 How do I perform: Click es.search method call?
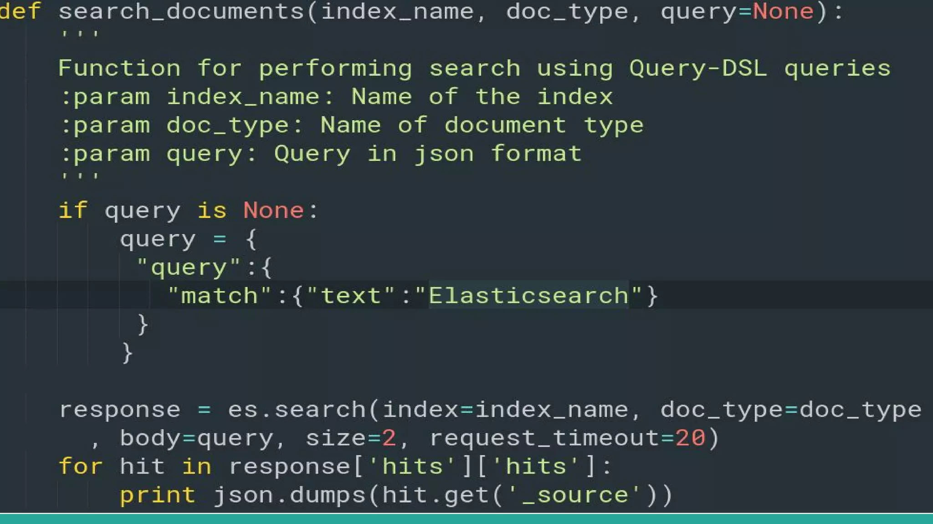tap(297, 410)
